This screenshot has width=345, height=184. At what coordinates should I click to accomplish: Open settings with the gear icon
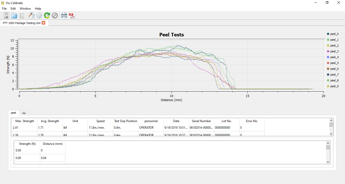[39, 15]
